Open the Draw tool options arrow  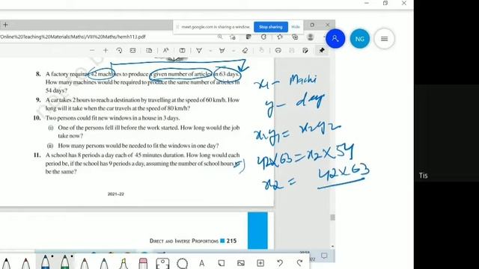pyautogui.click(x=210, y=51)
